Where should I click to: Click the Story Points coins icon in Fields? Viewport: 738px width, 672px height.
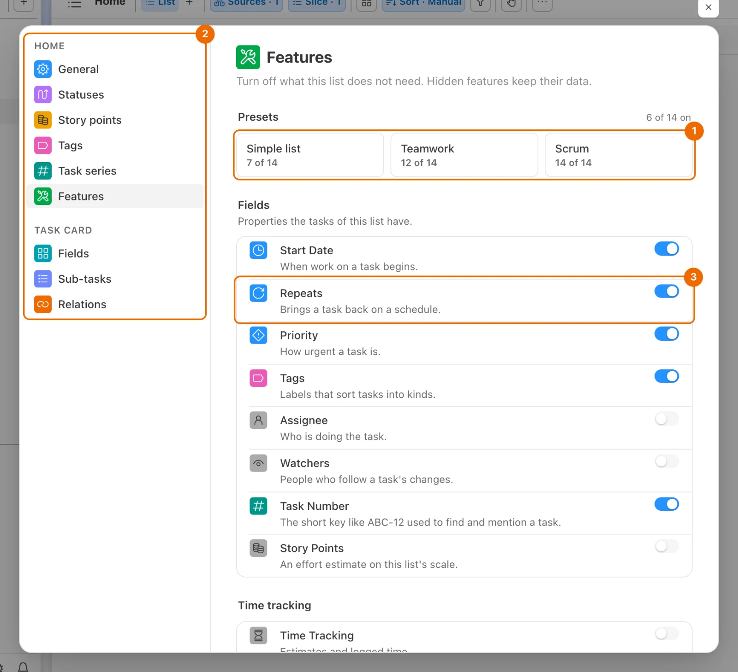(x=258, y=548)
